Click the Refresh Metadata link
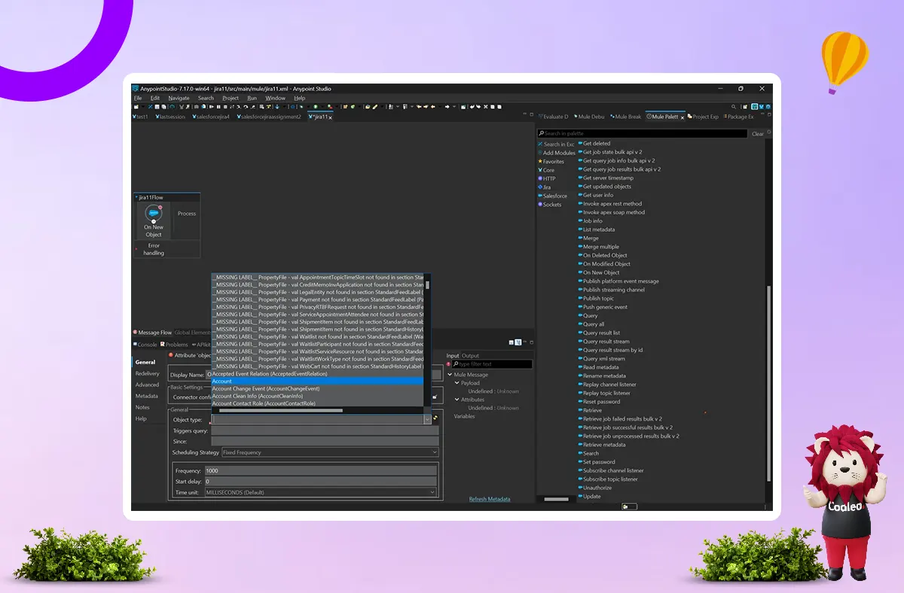 pos(489,499)
